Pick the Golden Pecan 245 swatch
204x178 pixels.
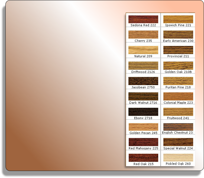pyautogui.click(x=143, y=127)
